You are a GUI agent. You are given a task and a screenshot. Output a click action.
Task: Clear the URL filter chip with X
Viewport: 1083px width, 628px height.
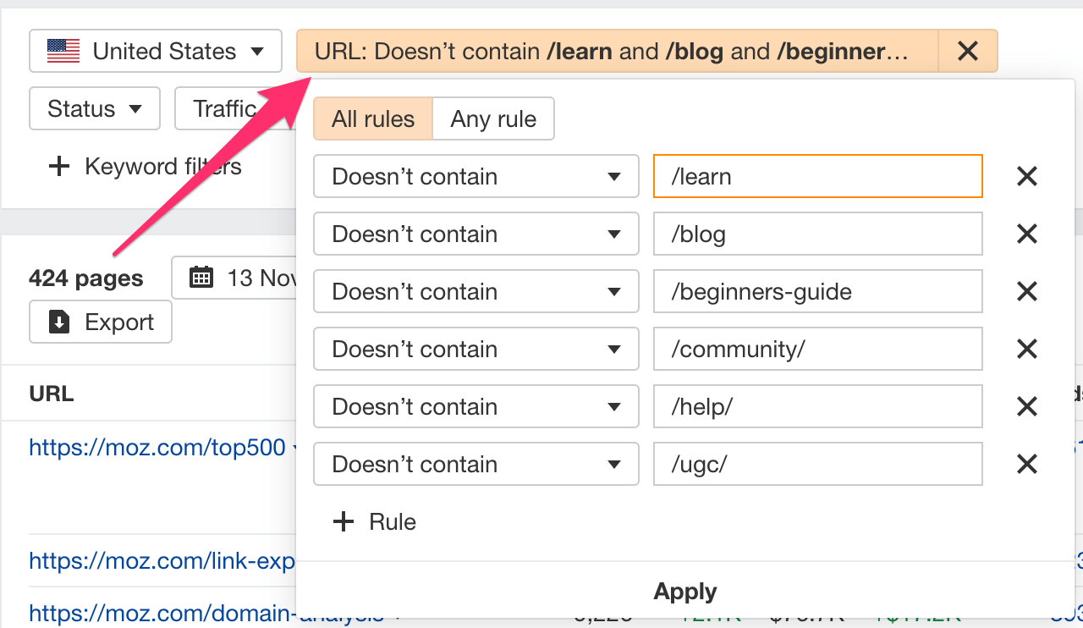point(967,52)
